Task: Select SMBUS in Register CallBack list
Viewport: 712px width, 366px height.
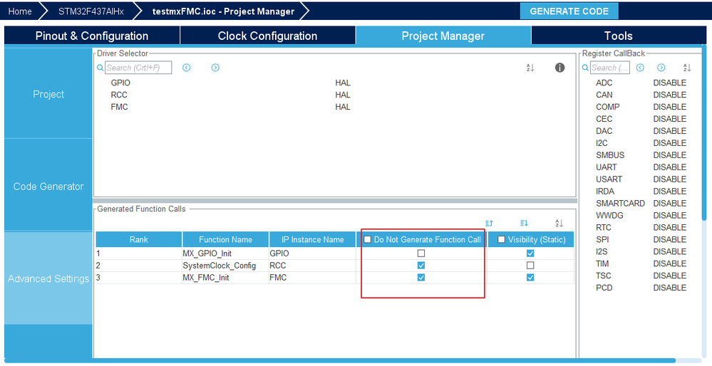Action: pyautogui.click(x=610, y=155)
